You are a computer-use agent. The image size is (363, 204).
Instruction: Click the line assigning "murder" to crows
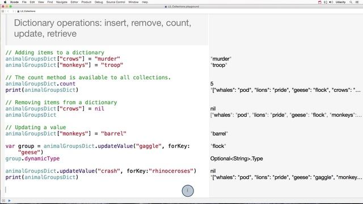click(63, 59)
